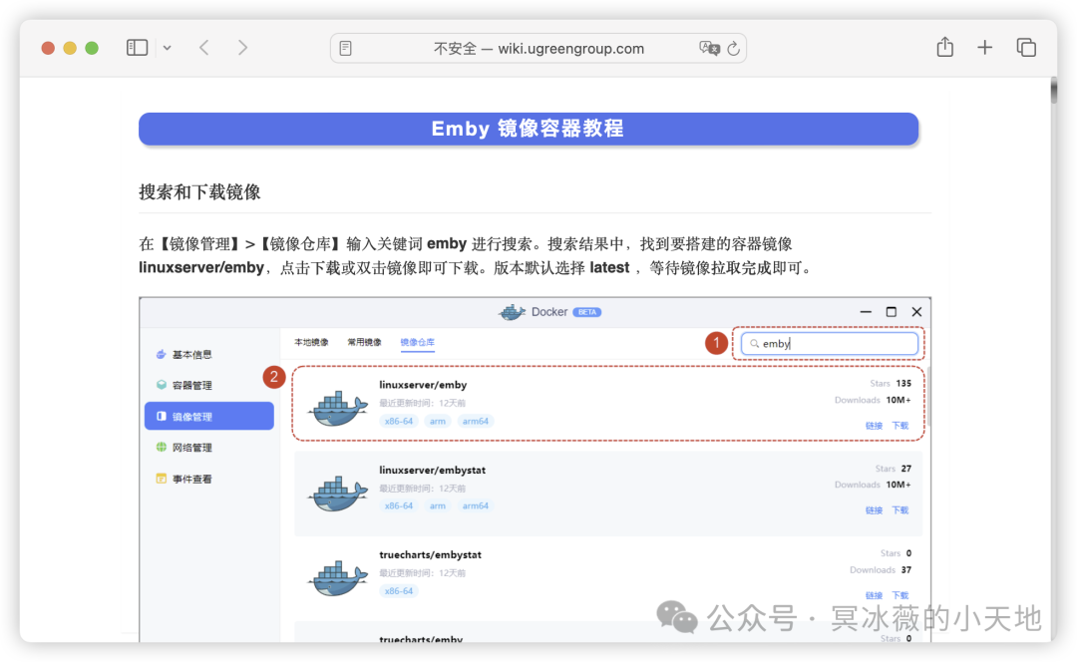Image resolution: width=1077 pixels, height=662 pixels.
Task: Toggle the Safari sidebar icon
Action: [x=137, y=48]
